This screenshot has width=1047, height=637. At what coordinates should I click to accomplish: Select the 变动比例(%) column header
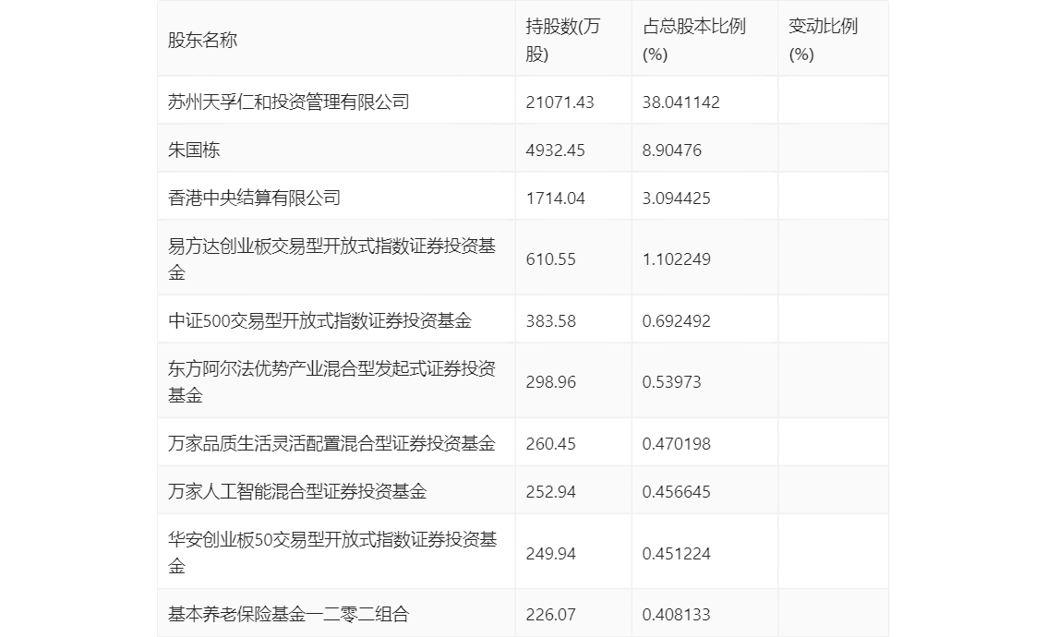point(823,40)
